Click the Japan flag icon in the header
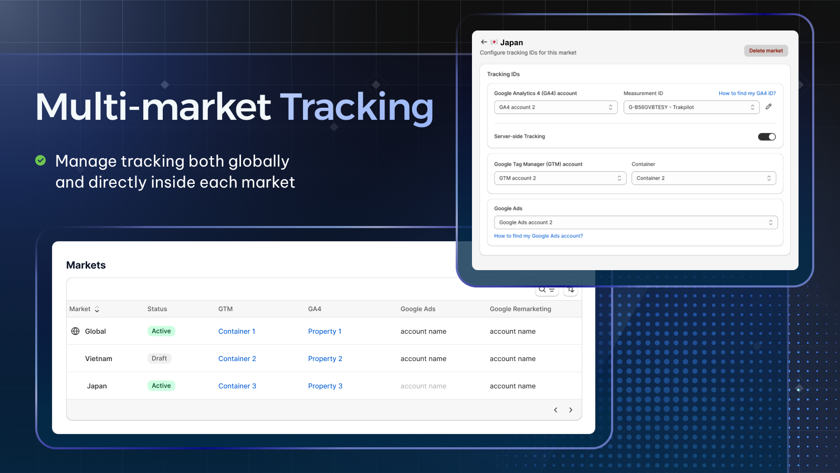840x473 pixels. pos(494,42)
